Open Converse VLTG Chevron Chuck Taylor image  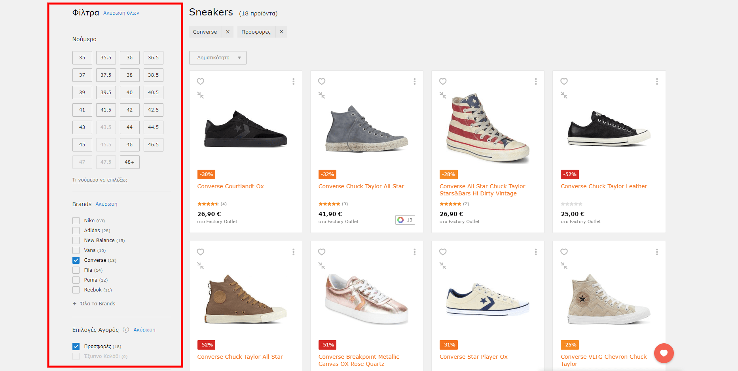pyautogui.click(x=609, y=300)
